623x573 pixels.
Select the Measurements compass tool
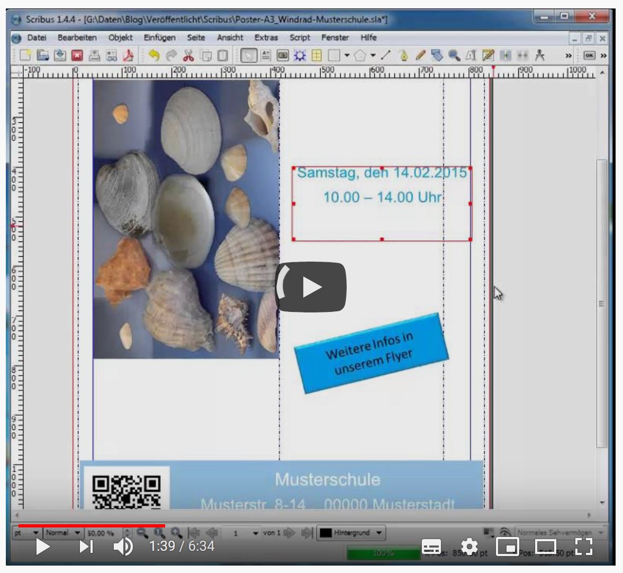(x=539, y=55)
